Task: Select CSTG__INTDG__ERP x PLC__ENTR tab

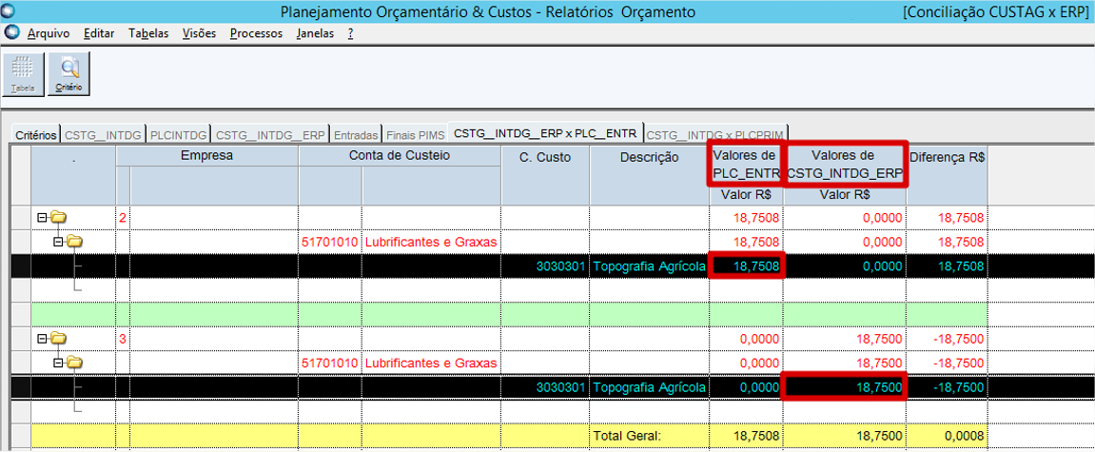Action: [545, 132]
